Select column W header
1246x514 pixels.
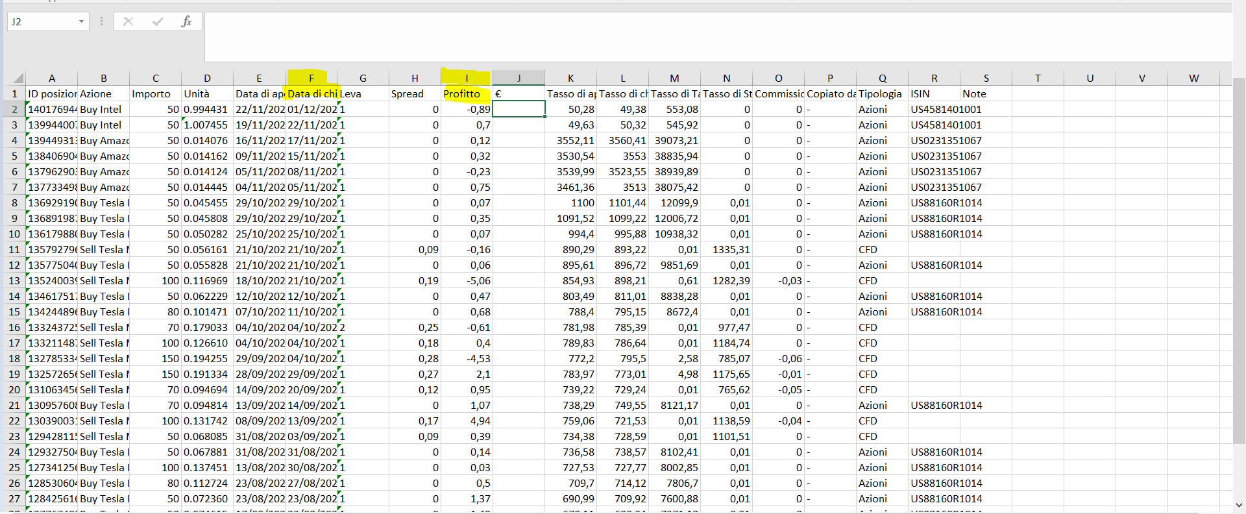[x=1194, y=78]
